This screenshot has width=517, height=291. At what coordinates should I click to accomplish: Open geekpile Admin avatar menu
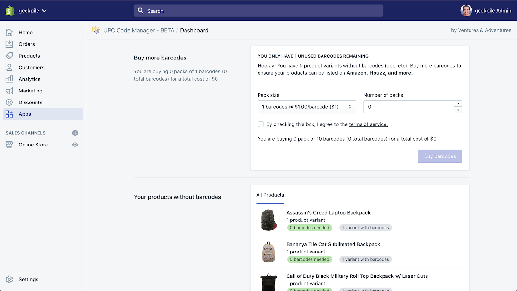click(x=466, y=11)
